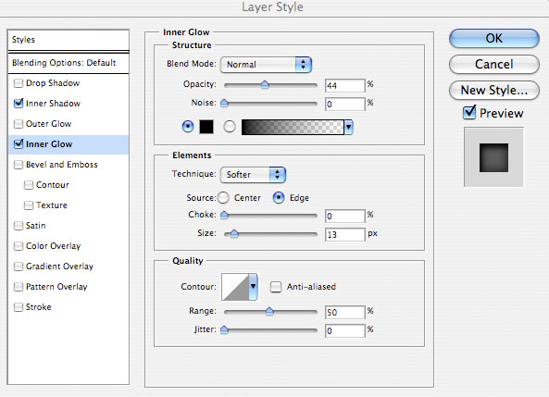The height and width of the screenshot is (397, 549).
Task: Open the Technique Softer dropdown
Action: 253,175
